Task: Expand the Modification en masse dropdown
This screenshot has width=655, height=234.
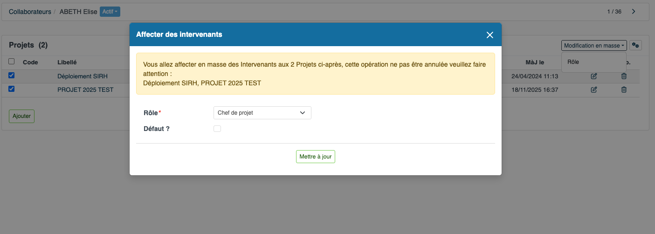Action: click(x=594, y=45)
